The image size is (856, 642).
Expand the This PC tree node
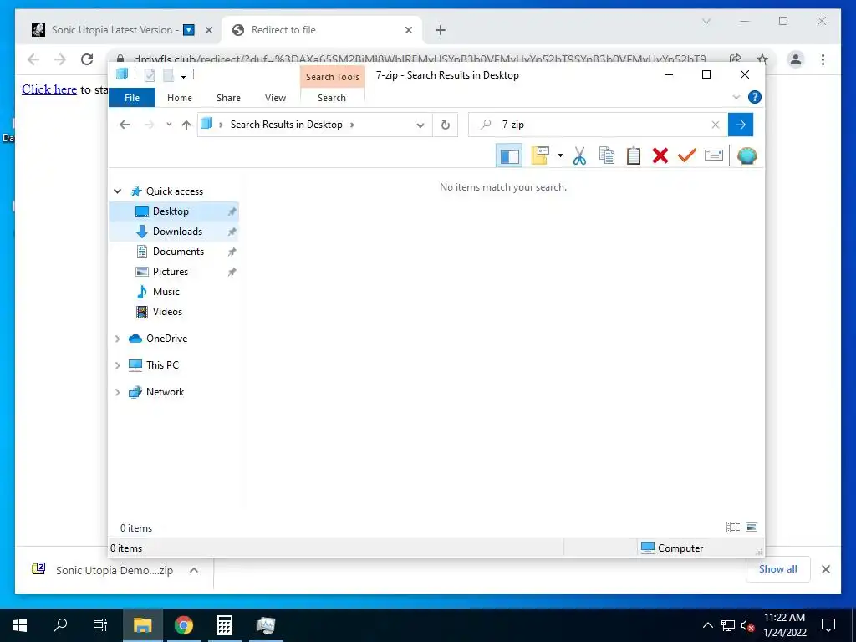117,365
